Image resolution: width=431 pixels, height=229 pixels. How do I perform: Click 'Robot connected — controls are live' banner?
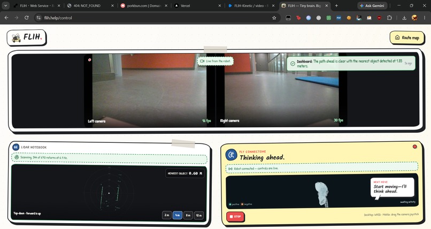(322, 168)
